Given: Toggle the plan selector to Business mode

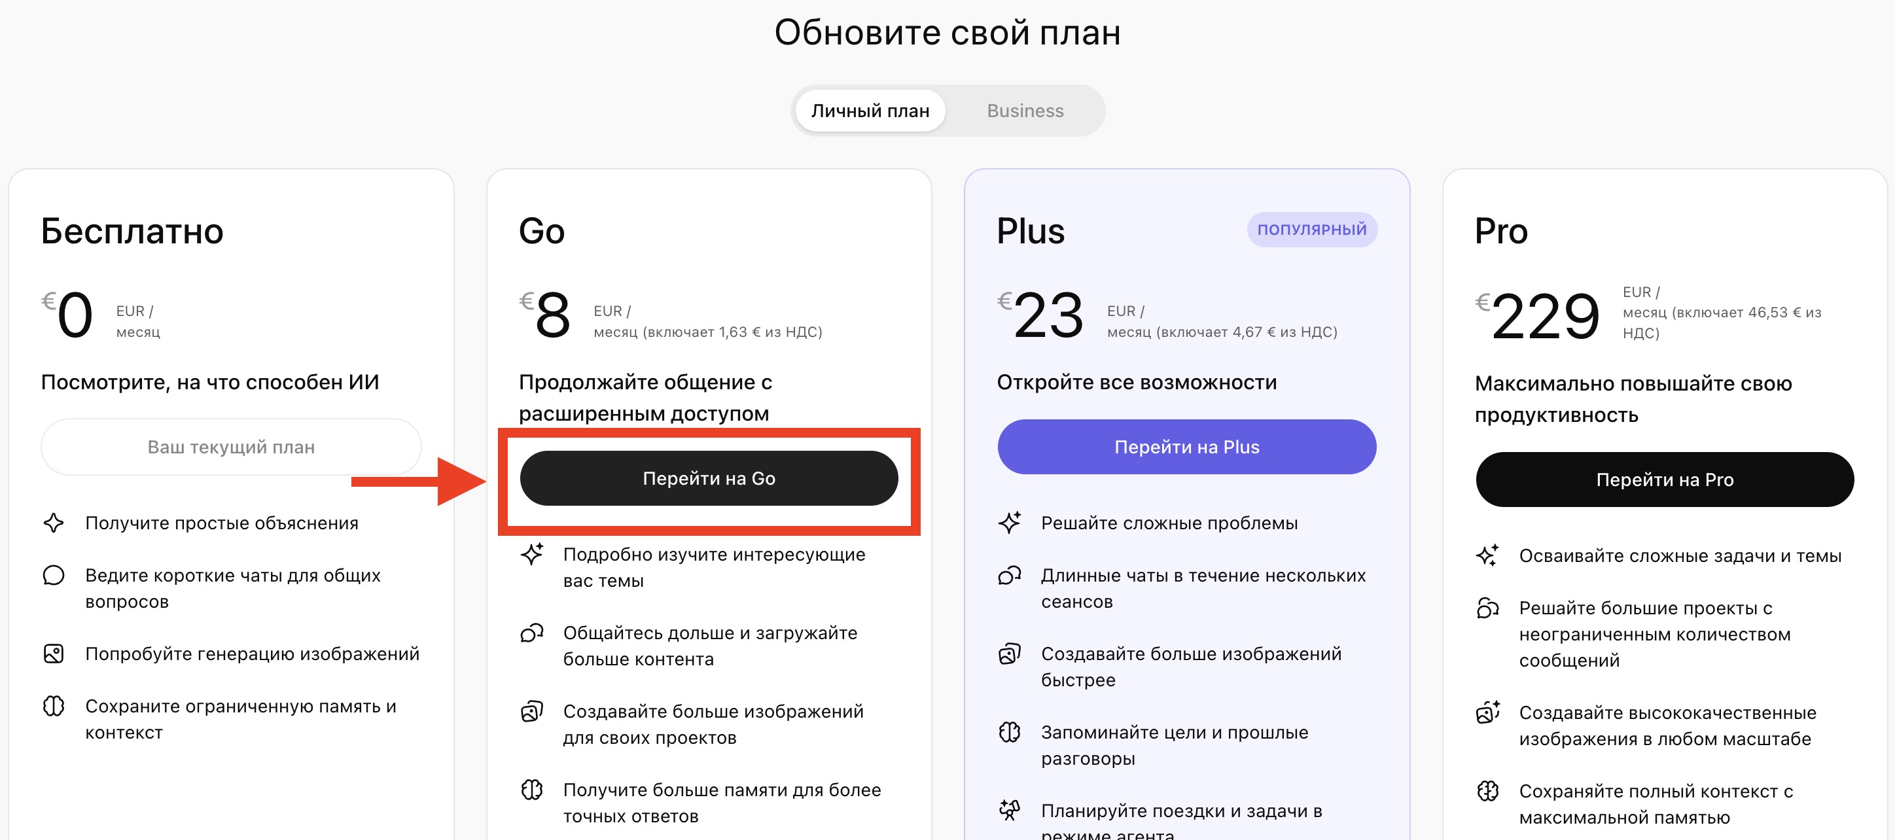Looking at the screenshot, I should 1024,111.
